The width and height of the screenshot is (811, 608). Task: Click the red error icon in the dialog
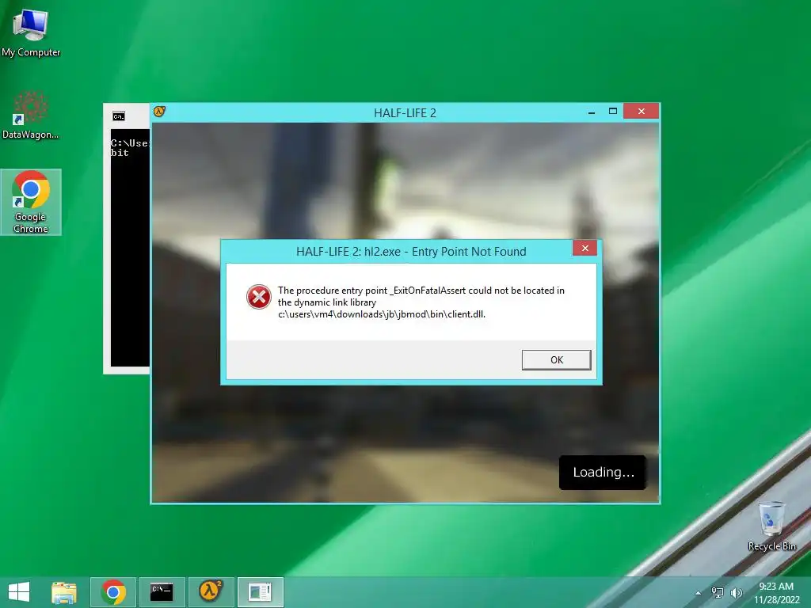tap(259, 297)
